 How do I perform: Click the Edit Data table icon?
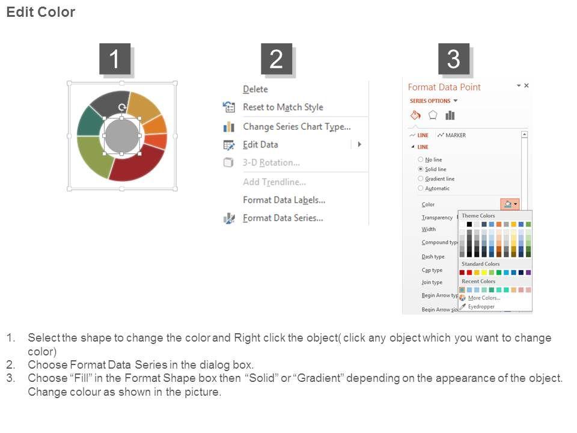tap(229, 145)
